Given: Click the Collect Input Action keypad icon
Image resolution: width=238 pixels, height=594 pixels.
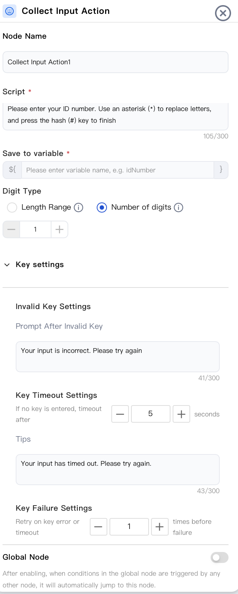Looking at the screenshot, I should pos(9,11).
